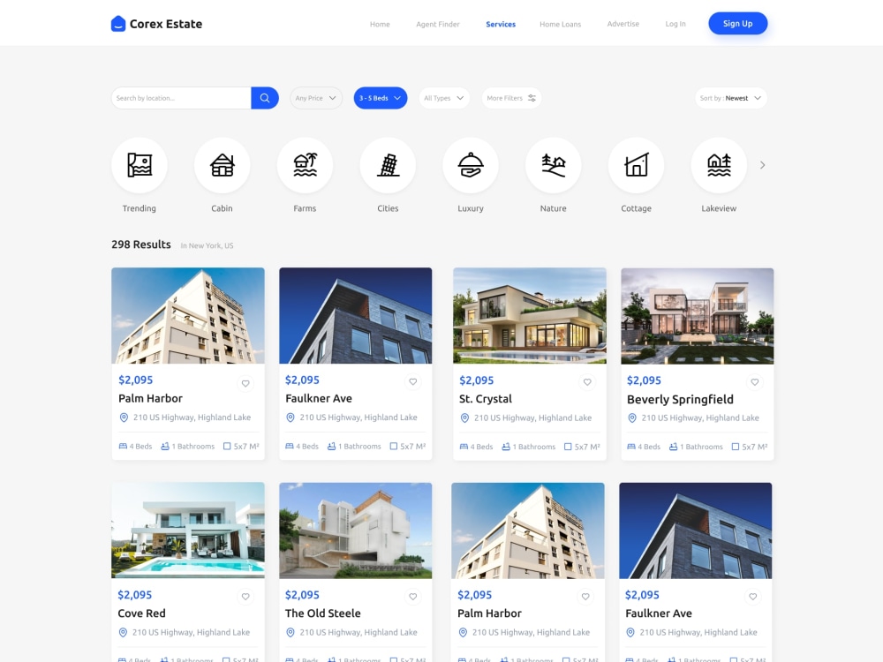The width and height of the screenshot is (883, 662).
Task: Click the $2,095 price on Cove Red
Action: [134, 595]
